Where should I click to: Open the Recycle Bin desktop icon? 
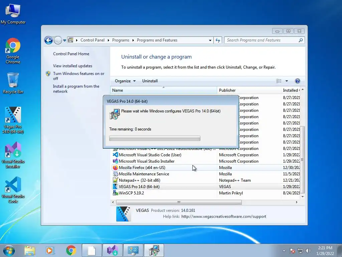[13, 83]
